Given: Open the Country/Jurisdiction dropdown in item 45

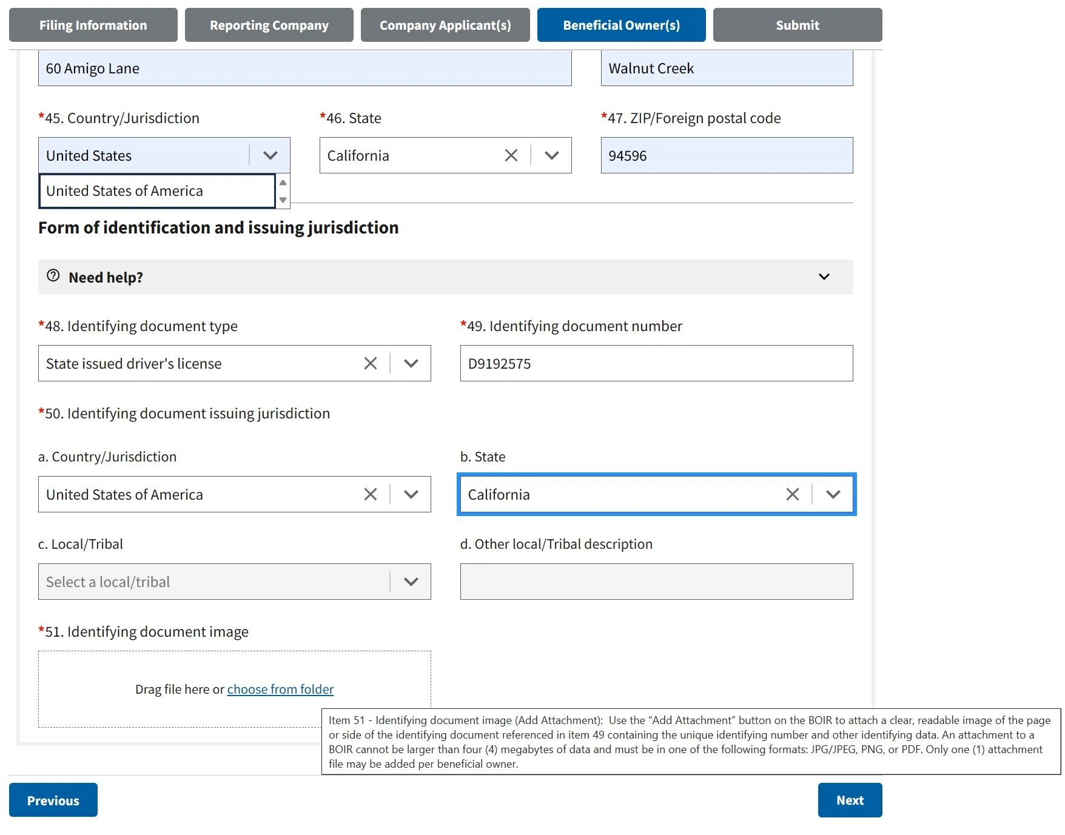Looking at the screenshot, I should pyautogui.click(x=270, y=155).
